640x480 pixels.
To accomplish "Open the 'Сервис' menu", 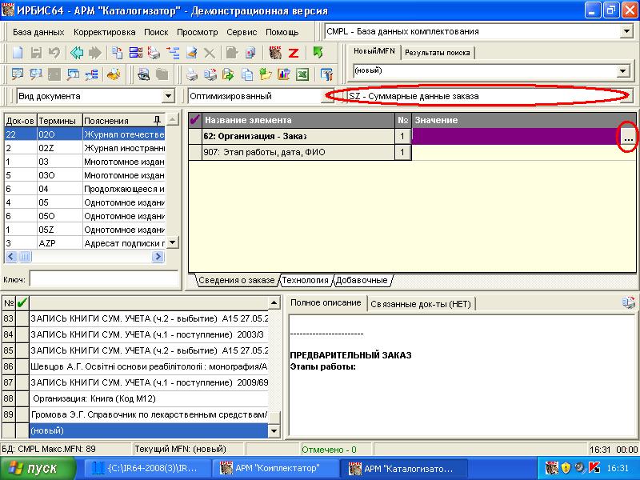I will click(242, 32).
